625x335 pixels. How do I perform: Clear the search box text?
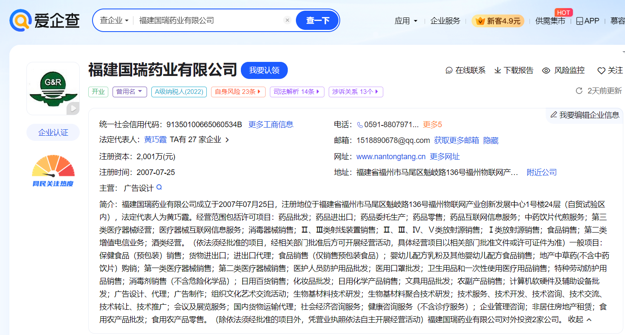pyautogui.click(x=287, y=20)
